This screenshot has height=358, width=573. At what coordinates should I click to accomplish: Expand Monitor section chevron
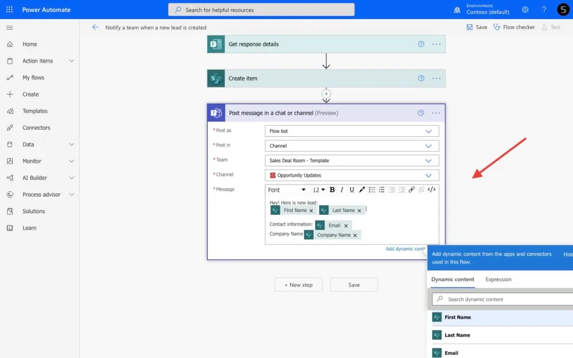pyautogui.click(x=72, y=161)
